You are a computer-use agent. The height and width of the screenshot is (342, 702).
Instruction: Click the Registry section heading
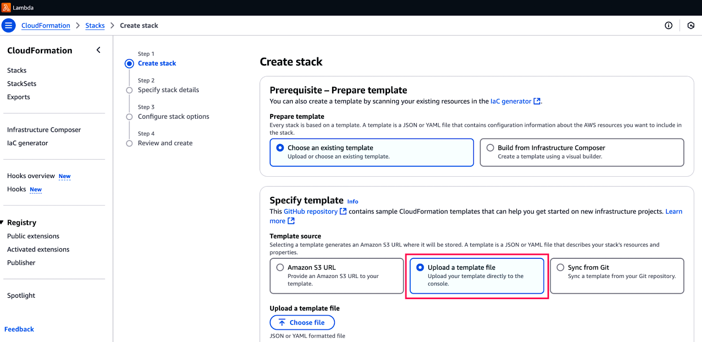click(21, 222)
